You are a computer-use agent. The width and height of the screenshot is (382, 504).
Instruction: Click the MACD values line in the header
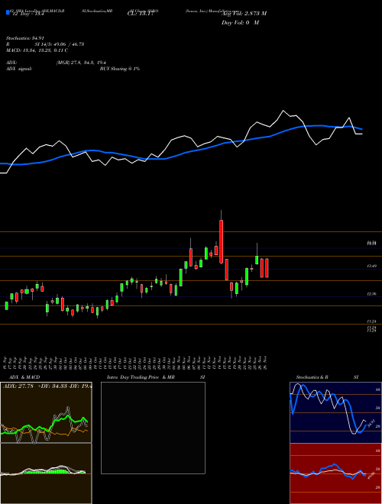pyautogui.click(x=37, y=50)
